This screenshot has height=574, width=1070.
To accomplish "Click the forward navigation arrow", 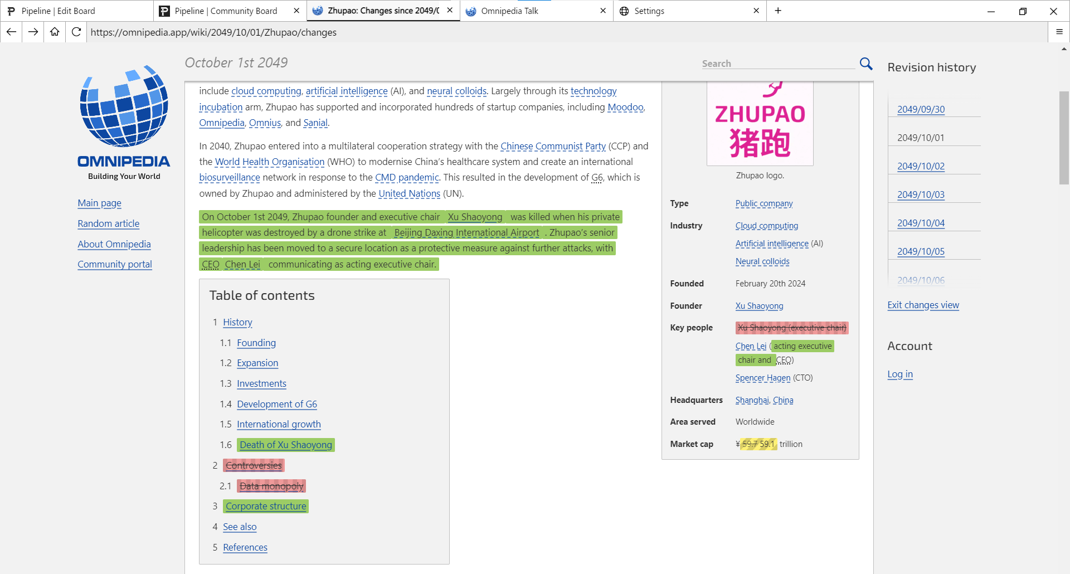I will point(32,32).
